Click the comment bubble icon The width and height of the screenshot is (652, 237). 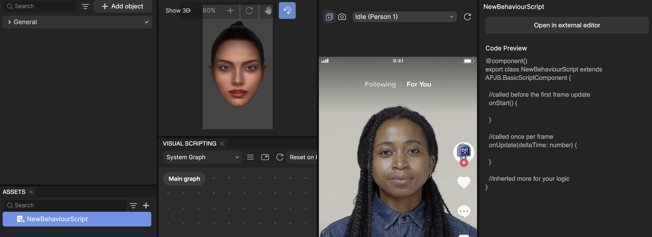(464, 211)
